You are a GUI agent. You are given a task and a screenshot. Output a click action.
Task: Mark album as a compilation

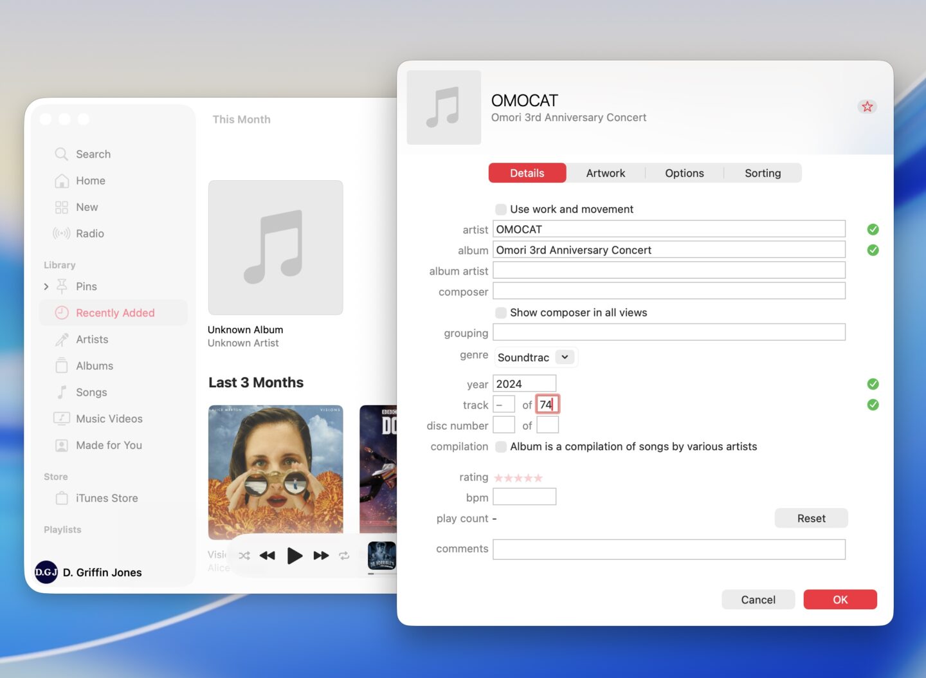[500, 446]
